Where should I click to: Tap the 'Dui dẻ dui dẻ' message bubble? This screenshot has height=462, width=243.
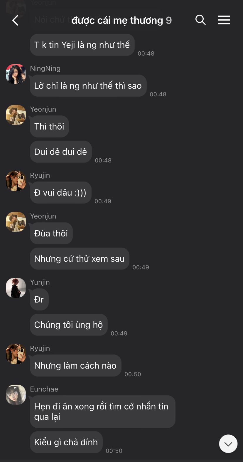pos(61,152)
